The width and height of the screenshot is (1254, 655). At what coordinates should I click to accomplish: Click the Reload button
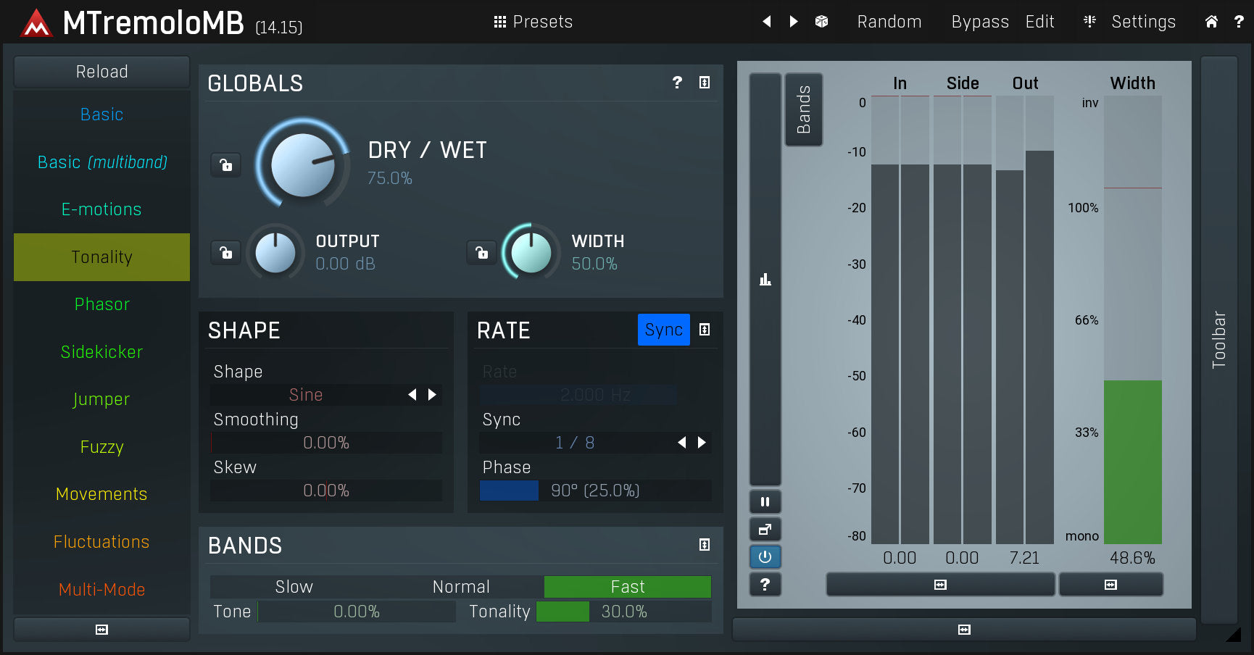[x=101, y=72]
